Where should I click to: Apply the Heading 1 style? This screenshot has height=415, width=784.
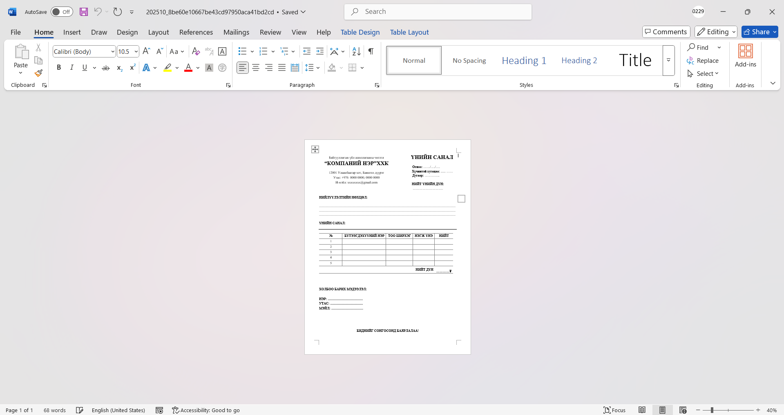coord(524,60)
